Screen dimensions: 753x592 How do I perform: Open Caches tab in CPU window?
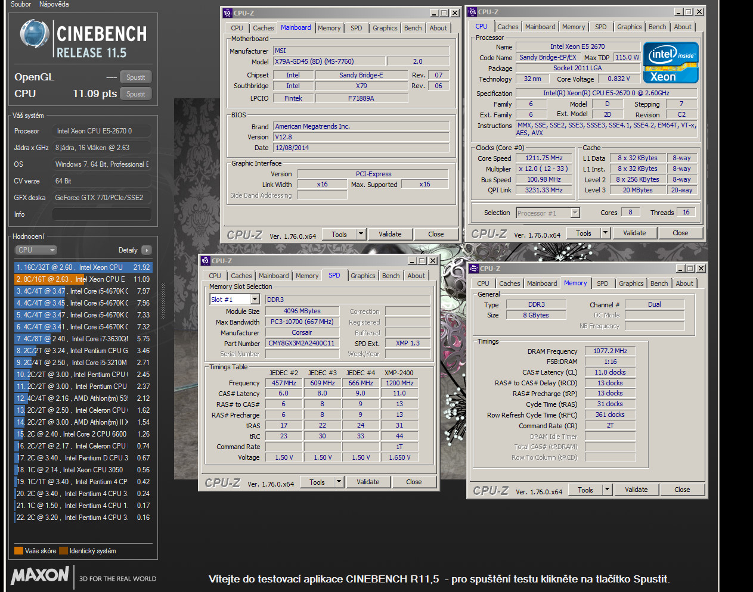click(507, 27)
